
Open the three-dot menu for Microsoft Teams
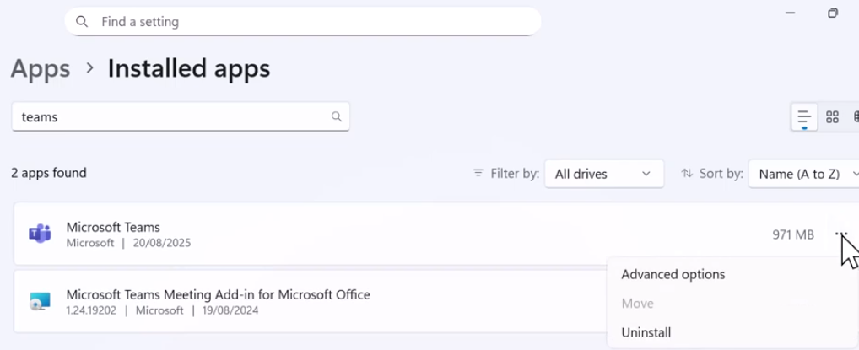click(x=841, y=234)
